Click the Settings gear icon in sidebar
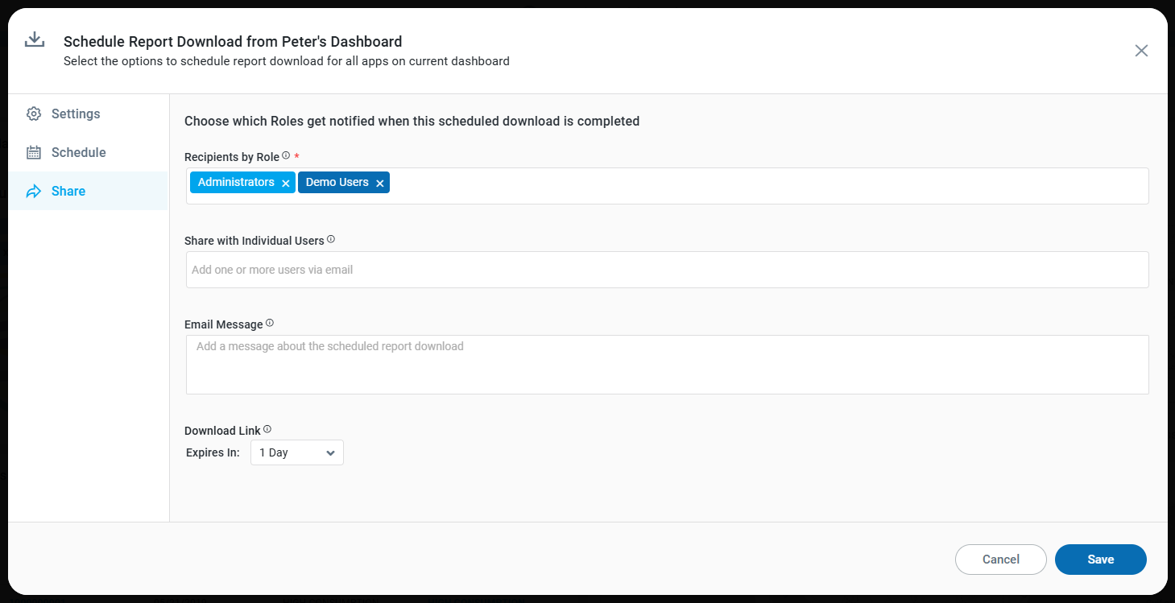The height and width of the screenshot is (603, 1175). tap(34, 114)
